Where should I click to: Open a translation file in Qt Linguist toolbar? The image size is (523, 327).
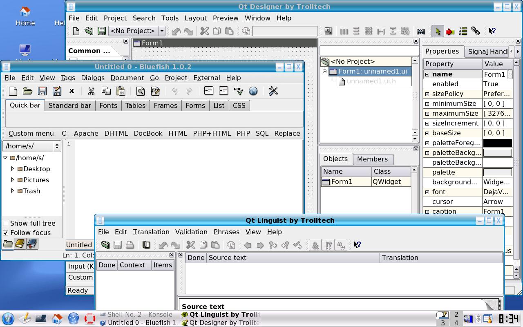pos(105,245)
